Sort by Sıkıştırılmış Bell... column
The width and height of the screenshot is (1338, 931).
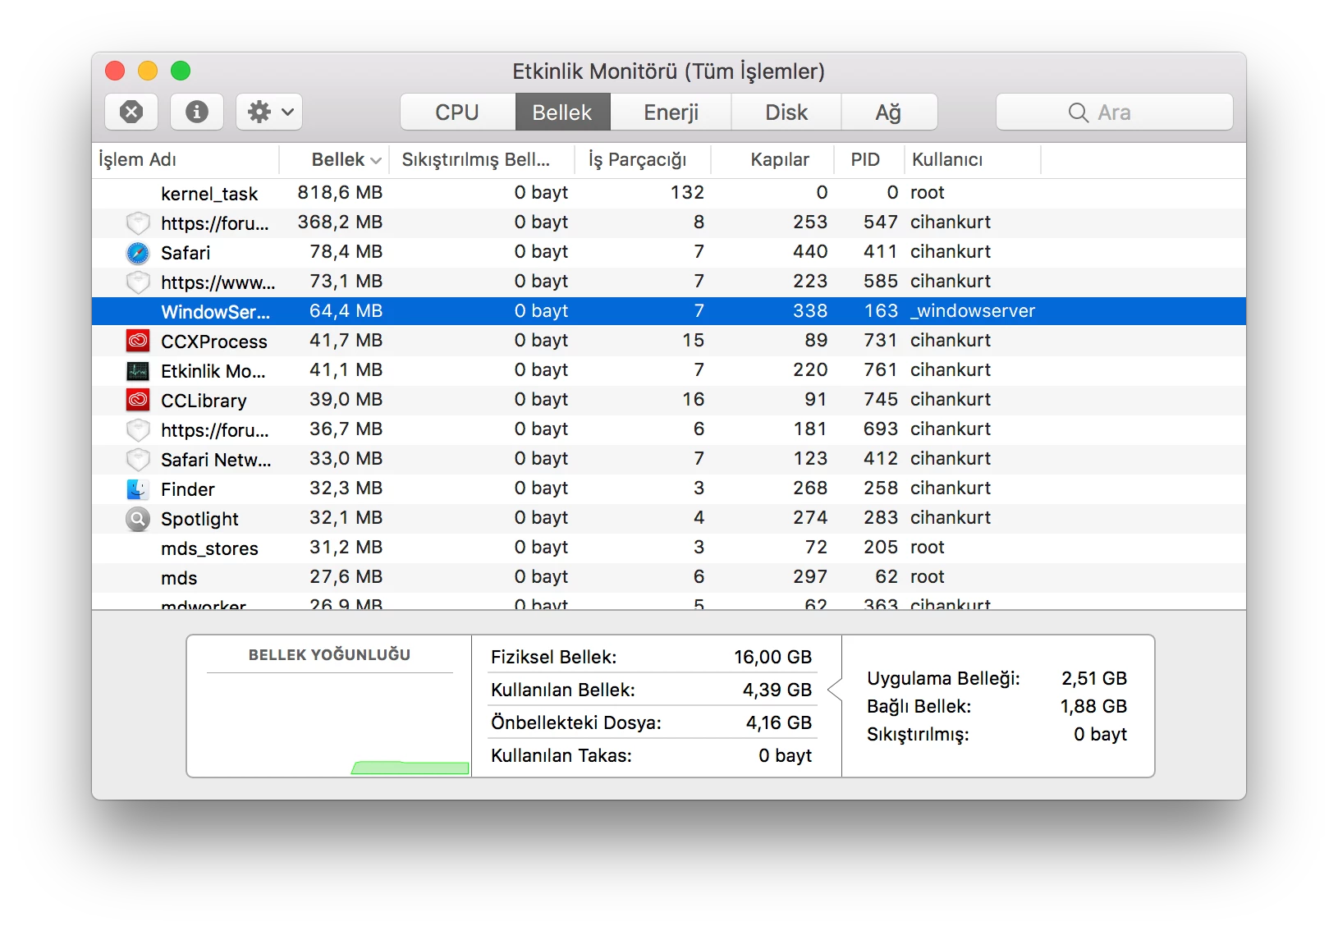click(482, 159)
